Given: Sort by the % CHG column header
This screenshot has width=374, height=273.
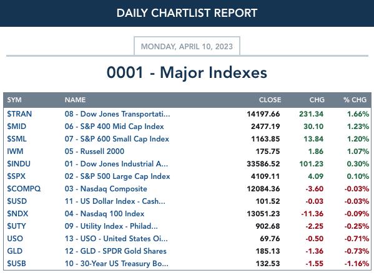Looking at the screenshot, I should click(x=355, y=100).
